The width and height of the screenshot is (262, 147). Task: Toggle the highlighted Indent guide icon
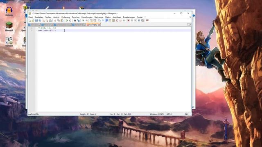[106, 20]
